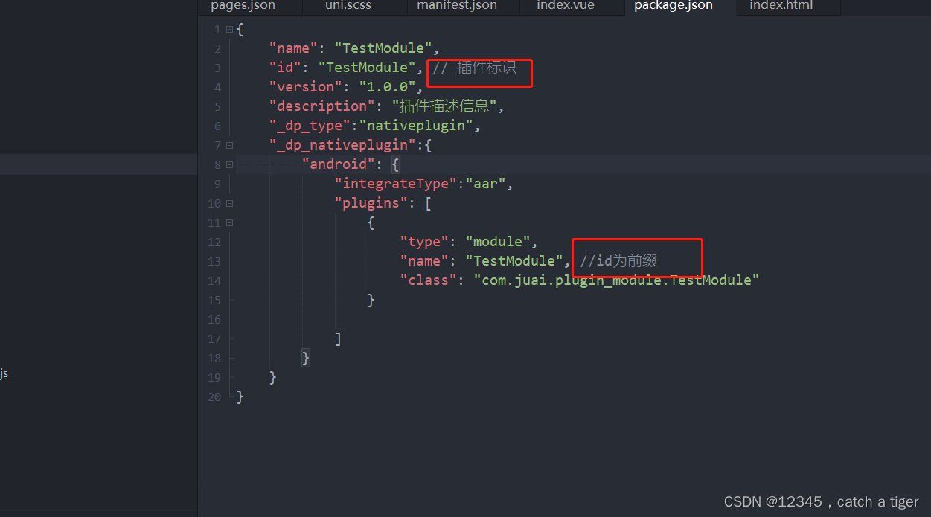Viewport: 931px width, 517px height.
Task: Switch to the pages.json tab
Action: [x=243, y=6]
